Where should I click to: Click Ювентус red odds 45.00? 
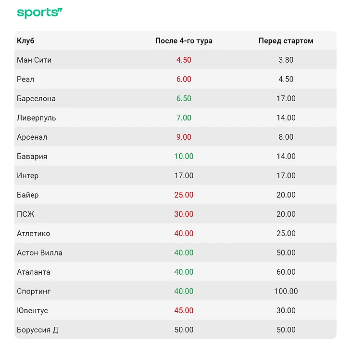click(x=184, y=311)
